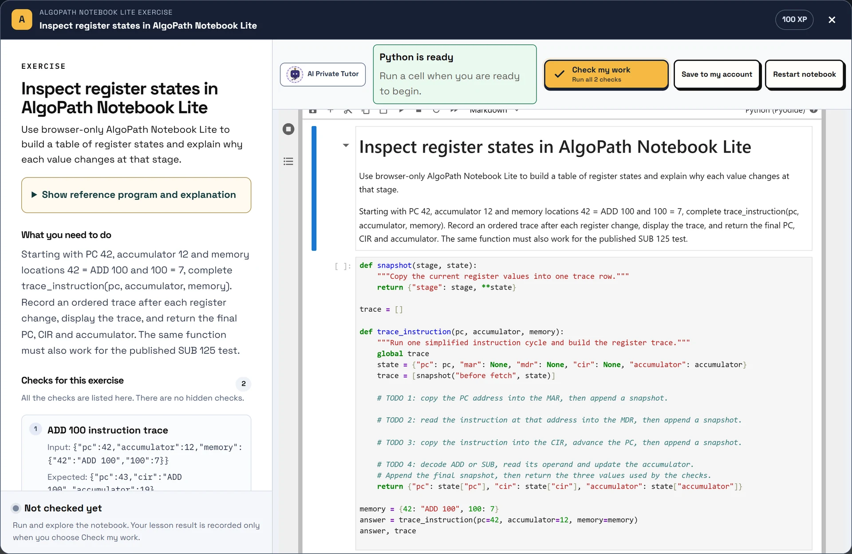Click the 'answer, trace' last code line
852x554 pixels.
click(388, 531)
